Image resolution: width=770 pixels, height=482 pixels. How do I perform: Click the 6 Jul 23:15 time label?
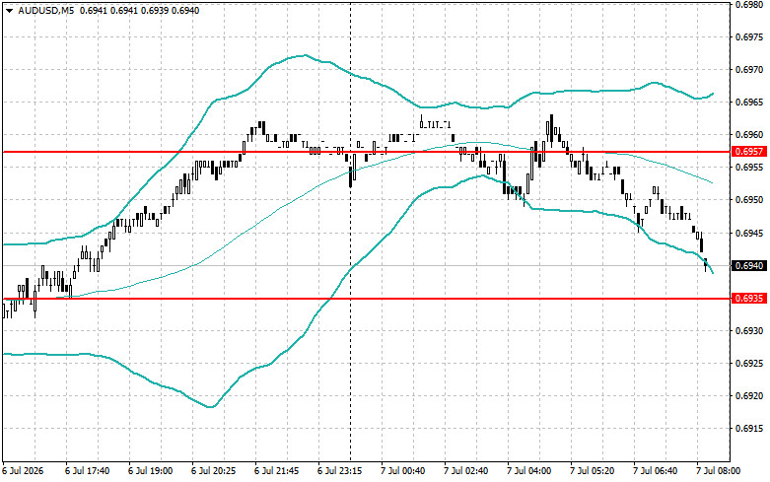click(340, 471)
